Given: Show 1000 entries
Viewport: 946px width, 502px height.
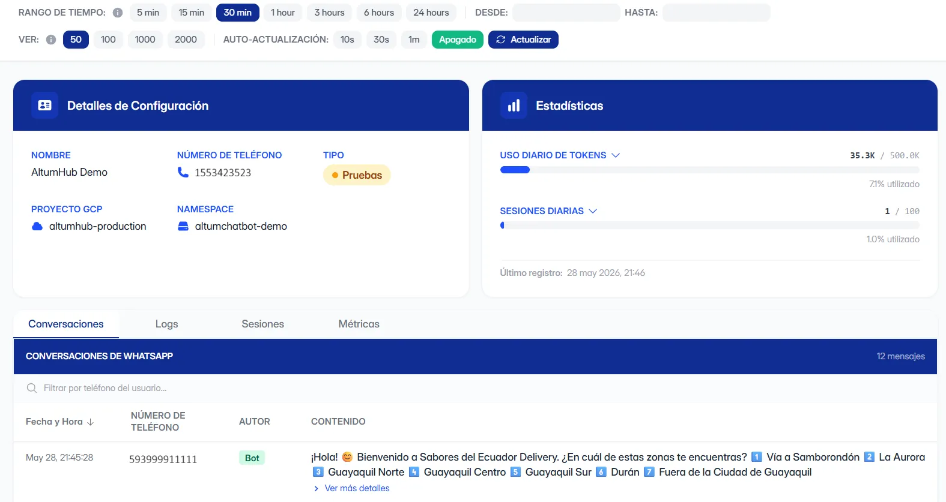Looking at the screenshot, I should coord(145,40).
